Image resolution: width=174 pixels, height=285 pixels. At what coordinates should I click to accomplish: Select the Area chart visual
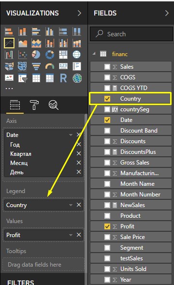pyautogui.click(x=23, y=43)
